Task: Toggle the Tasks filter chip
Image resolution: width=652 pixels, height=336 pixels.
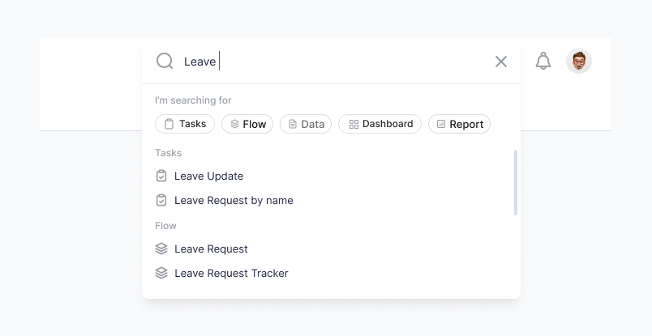Action: click(x=185, y=124)
